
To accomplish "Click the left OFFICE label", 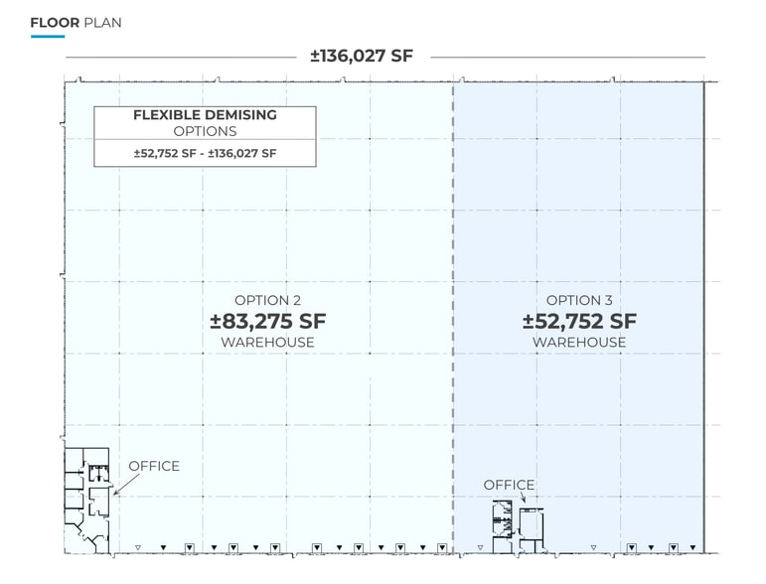I will 154,466.
